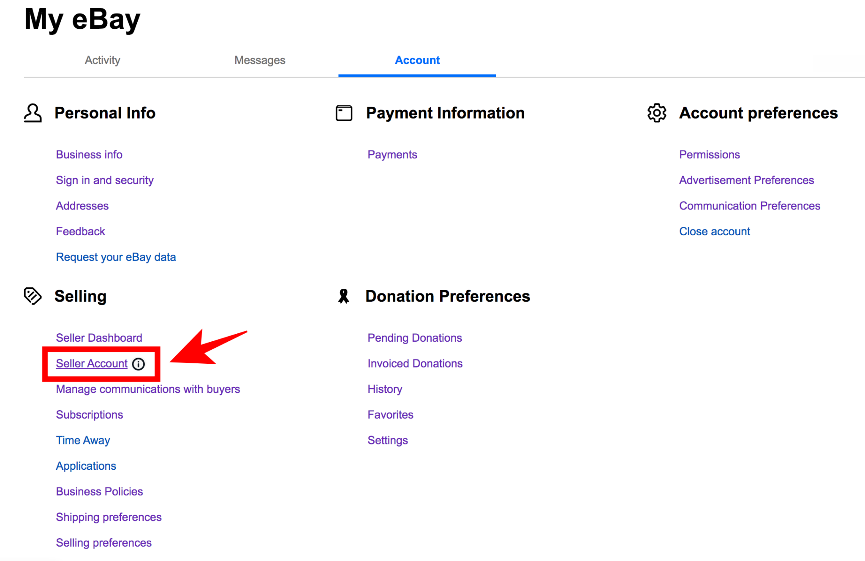Click the Account preferences gear icon
The width and height of the screenshot is (865, 561).
pyautogui.click(x=657, y=113)
